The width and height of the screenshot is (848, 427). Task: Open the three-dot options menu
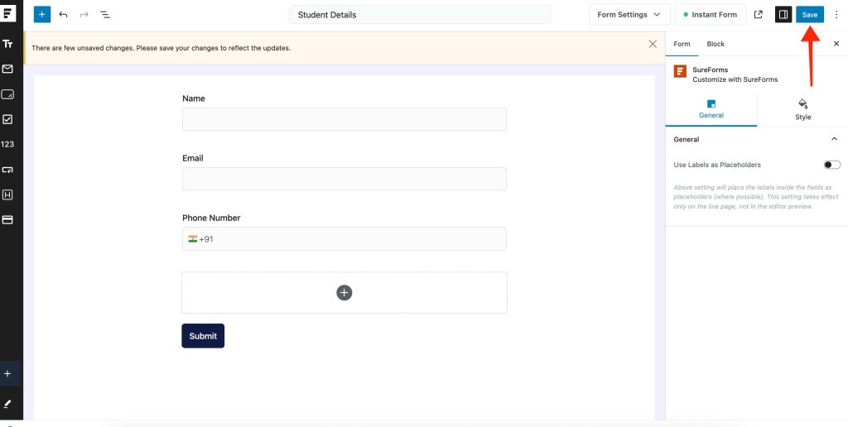[836, 15]
